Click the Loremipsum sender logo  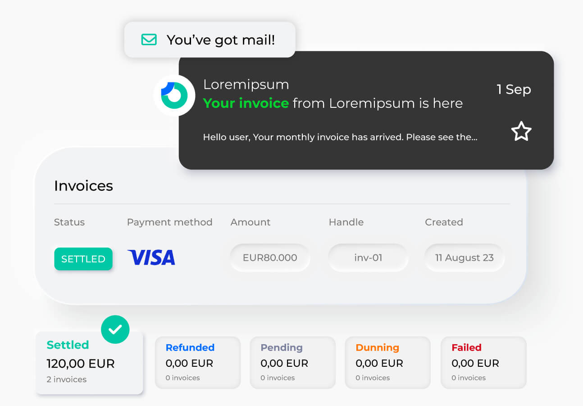pyautogui.click(x=174, y=96)
